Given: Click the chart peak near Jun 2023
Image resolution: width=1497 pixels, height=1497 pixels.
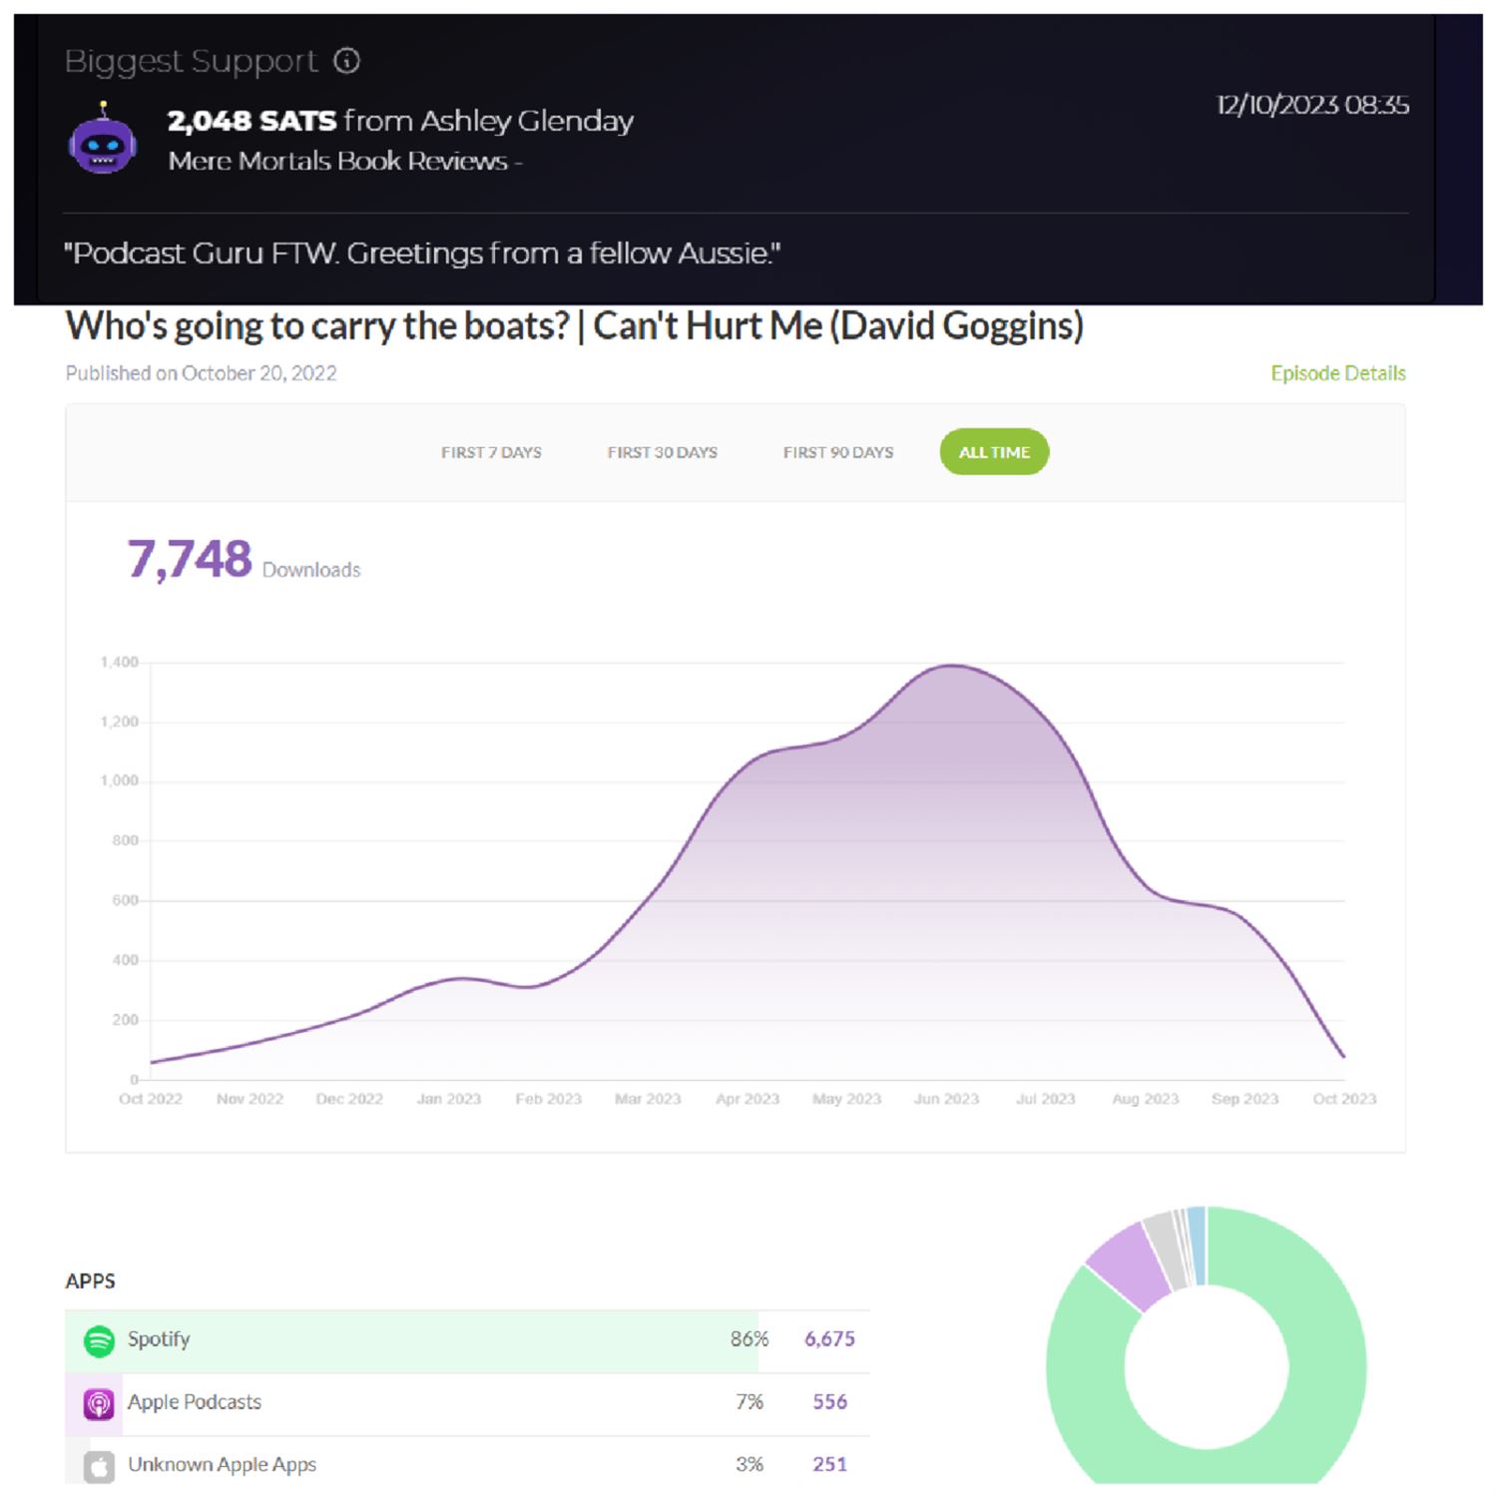Looking at the screenshot, I should (x=952, y=666).
